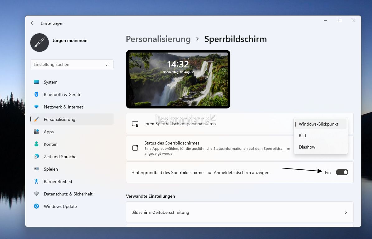Click the Netzwerk & Internet wifi icon
372x239 pixels.
[x=36, y=107]
